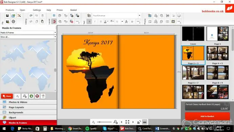The width and height of the screenshot is (234, 132).
Task: Launch the assistant wizard wand tool
Action: pyautogui.click(x=19, y=16)
